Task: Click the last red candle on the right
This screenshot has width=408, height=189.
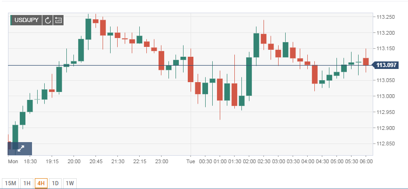Action: (366, 61)
